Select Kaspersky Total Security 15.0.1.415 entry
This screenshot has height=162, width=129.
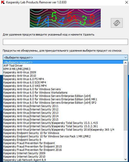pyautogui.click(x=63, y=123)
